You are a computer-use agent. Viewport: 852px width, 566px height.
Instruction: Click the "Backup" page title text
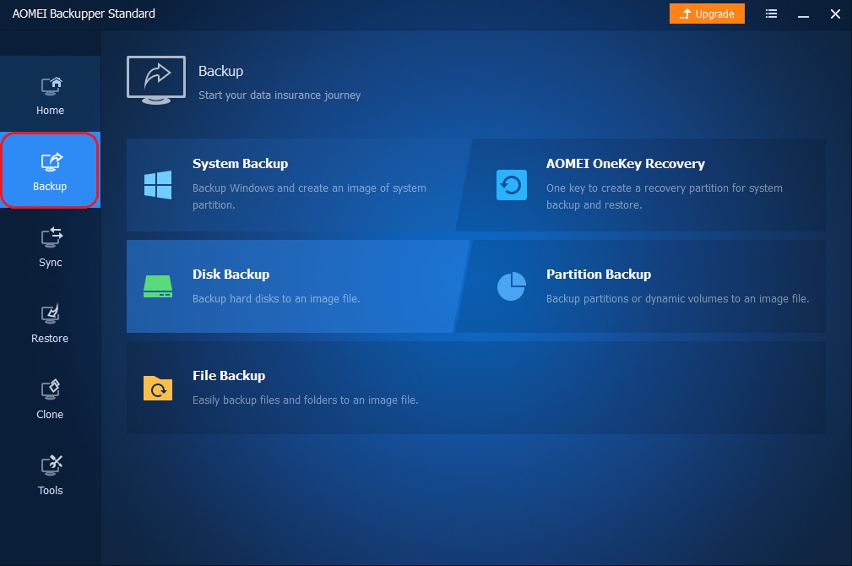pos(220,71)
